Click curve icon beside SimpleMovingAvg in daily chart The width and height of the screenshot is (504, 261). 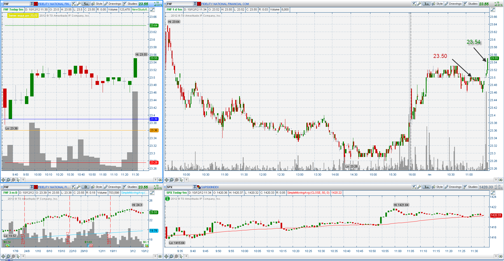point(152,193)
